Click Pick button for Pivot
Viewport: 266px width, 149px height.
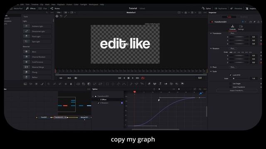(x=233, y=67)
